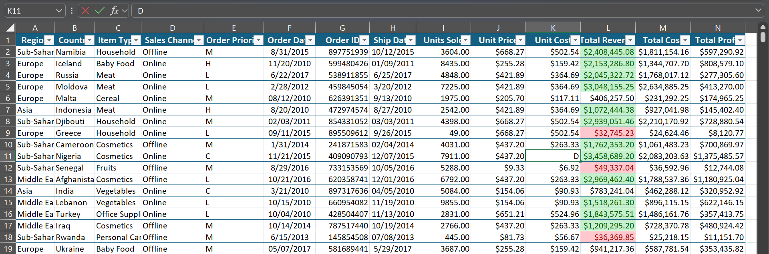Select the red $49,337.04 revenue cell
Viewport: 769px width, 254px height.
pos(608,168)
